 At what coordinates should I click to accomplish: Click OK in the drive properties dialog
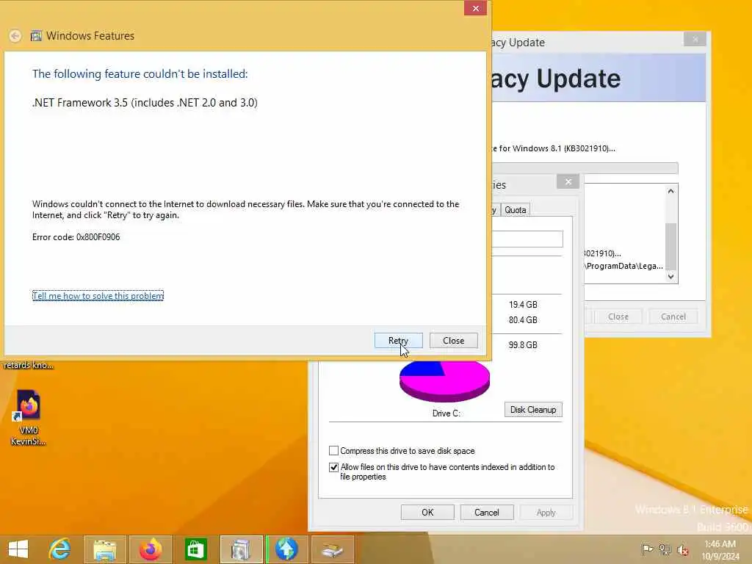427,512
